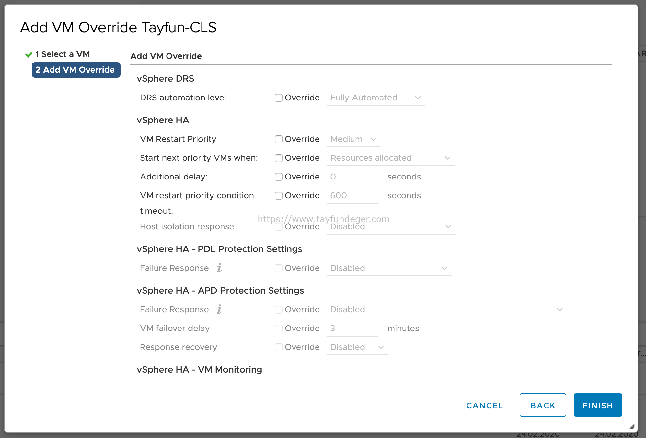646x438 pixels.
Task: Click the FINISH button
Action: 598,405
